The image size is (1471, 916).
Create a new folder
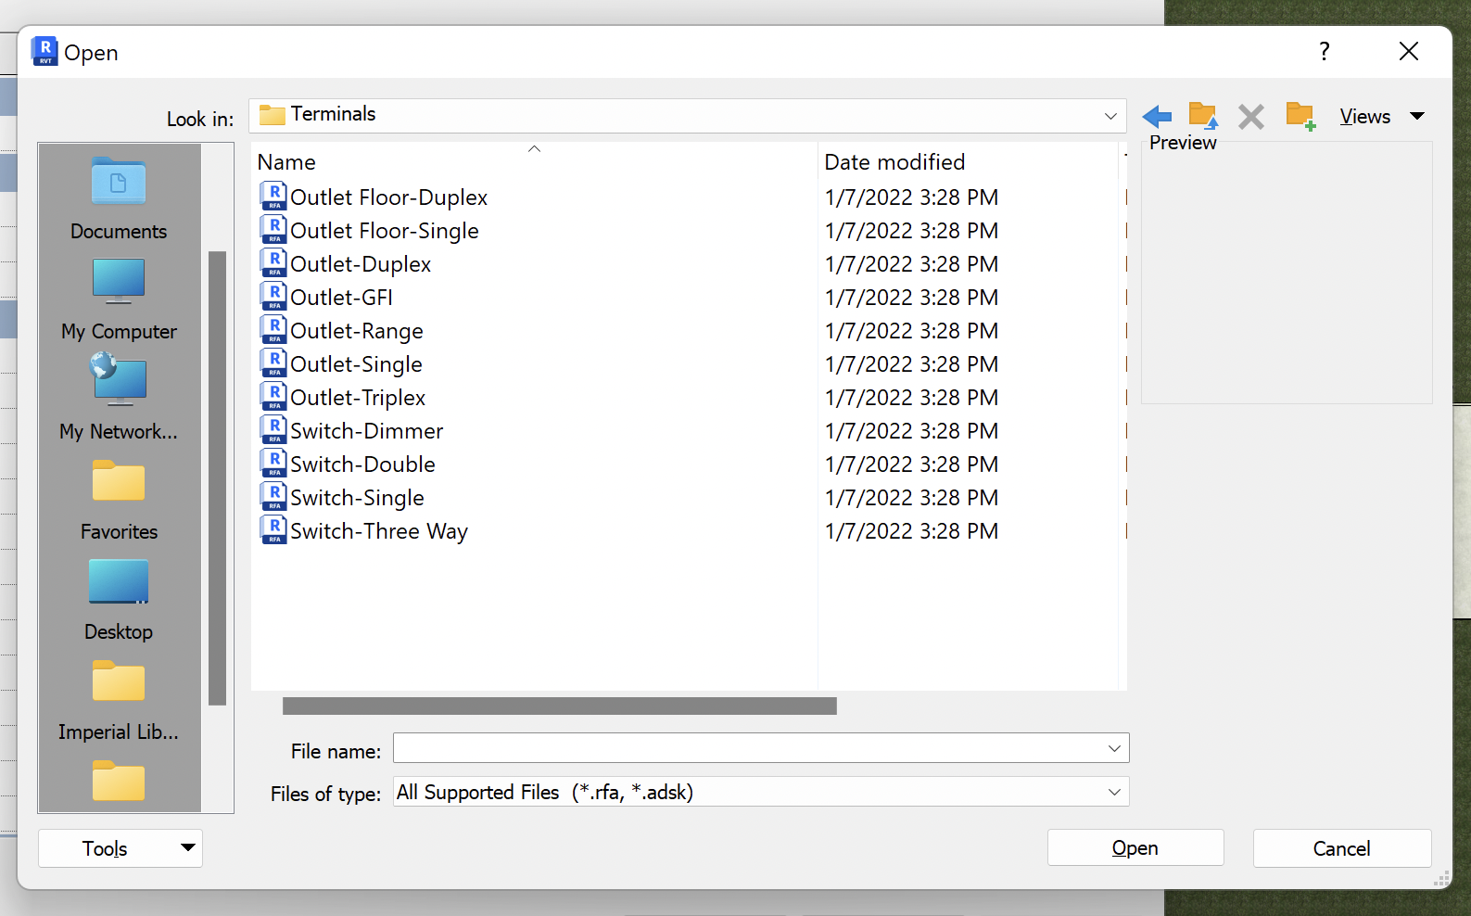click(x=1300, y=117)
